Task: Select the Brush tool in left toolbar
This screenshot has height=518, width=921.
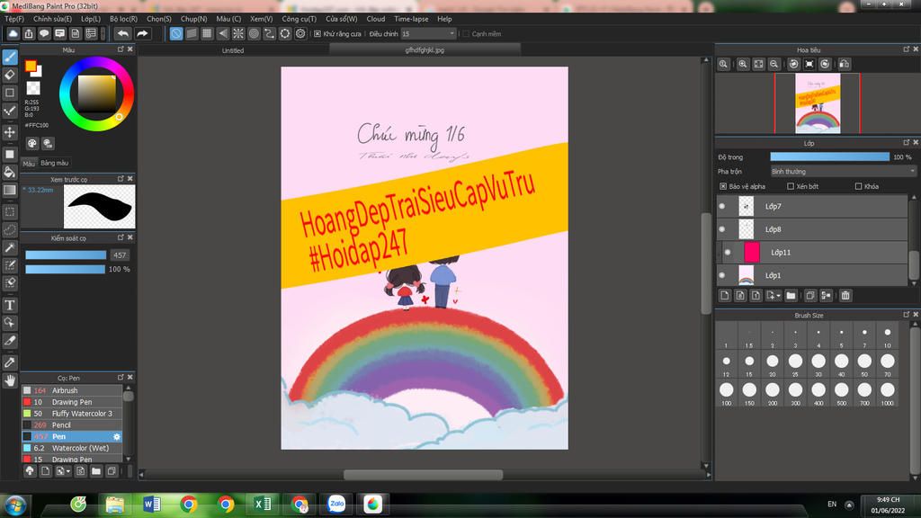Action: click(10, 57)
